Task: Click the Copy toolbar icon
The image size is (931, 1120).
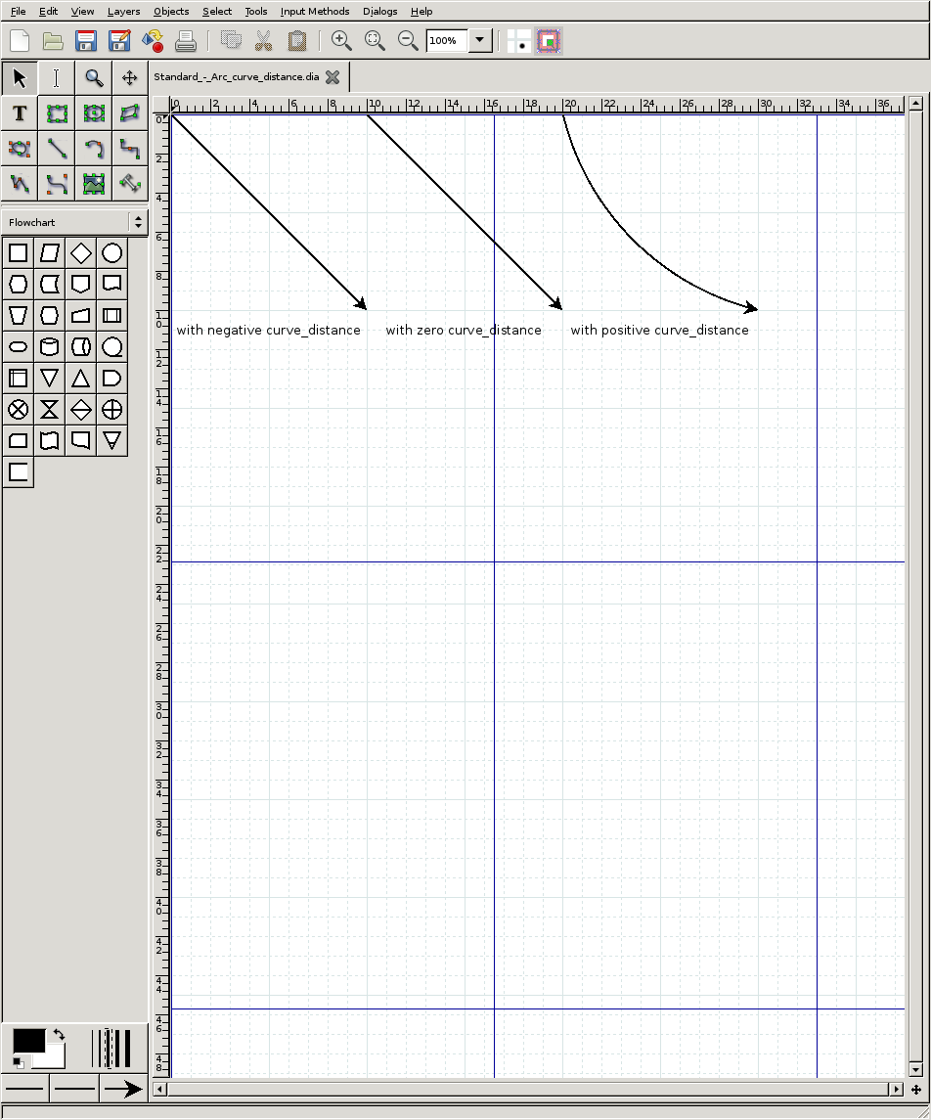Action: click(x=231, y=41)
